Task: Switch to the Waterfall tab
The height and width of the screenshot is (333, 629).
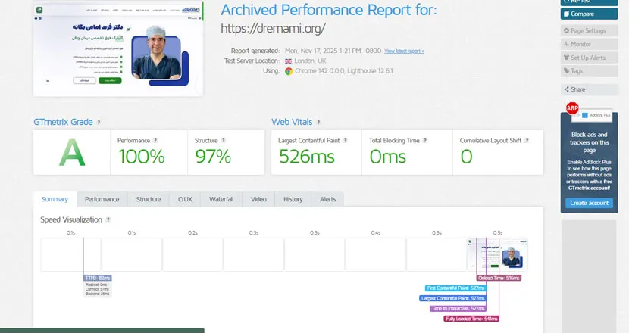Action: [x=221, y=199]
